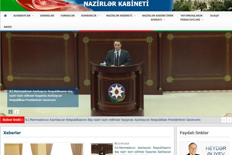The image size is (232, 155).
Task: Click the calendar icon beside 21-04-2018
Action: pyautogui.click(x=116, y=144)
